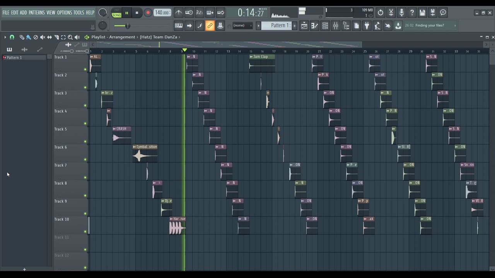Click the orange link grouping icon
Viewport: 495px width, 278px height.
click(210, 26)
